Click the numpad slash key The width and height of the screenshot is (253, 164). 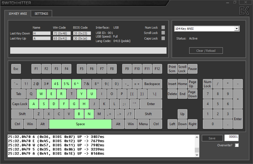coord(218,84)
